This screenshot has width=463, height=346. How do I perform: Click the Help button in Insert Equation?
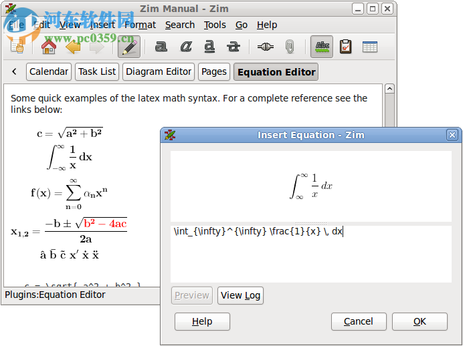(202, 321)
